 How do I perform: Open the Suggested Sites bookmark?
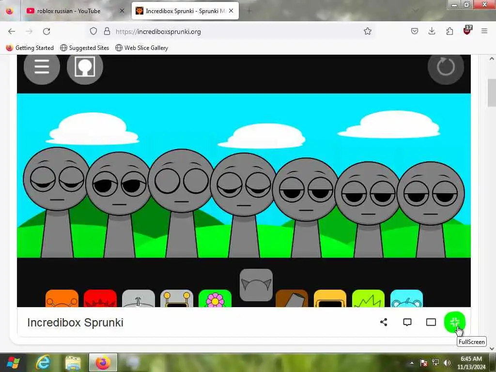coord(84,48)
